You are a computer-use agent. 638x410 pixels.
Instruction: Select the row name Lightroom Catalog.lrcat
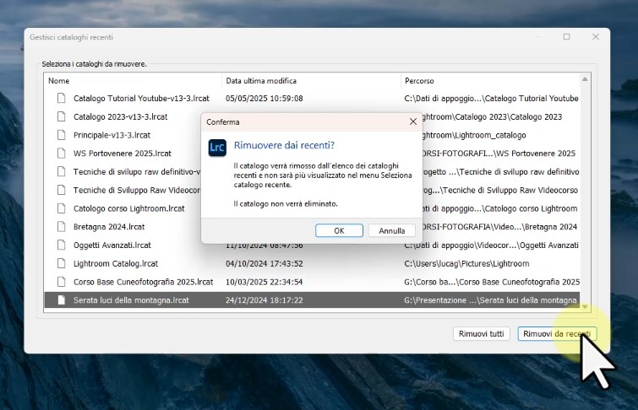click(x=116, y=263)
